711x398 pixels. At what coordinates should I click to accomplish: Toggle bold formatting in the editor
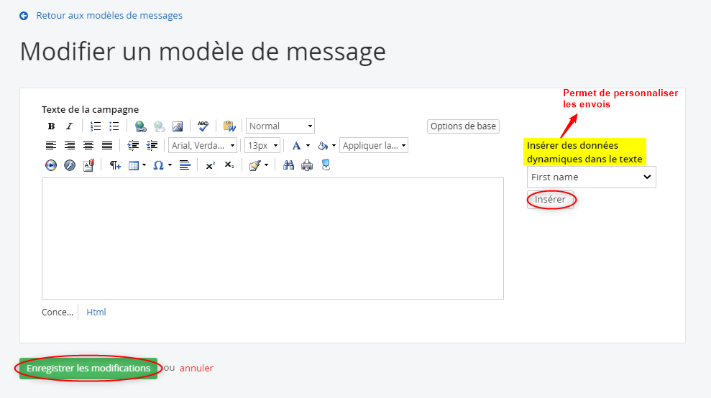[x=51, y=126]
